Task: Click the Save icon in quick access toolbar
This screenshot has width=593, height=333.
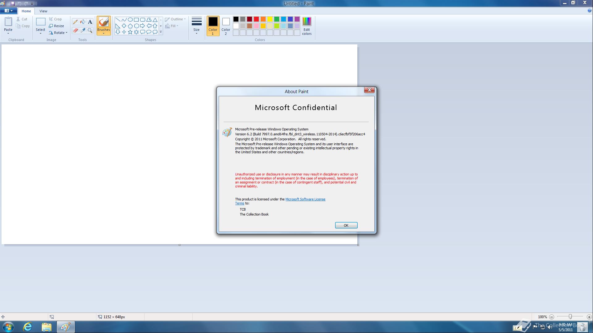Action: tap(13, 3)
